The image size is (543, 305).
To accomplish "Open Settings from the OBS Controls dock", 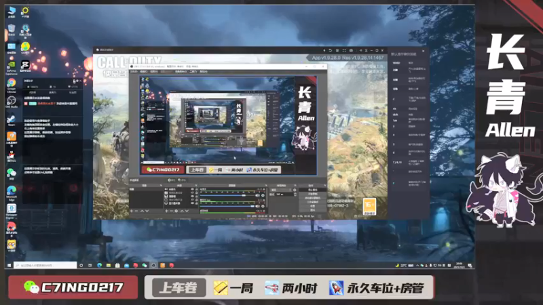I will (313, 206).
